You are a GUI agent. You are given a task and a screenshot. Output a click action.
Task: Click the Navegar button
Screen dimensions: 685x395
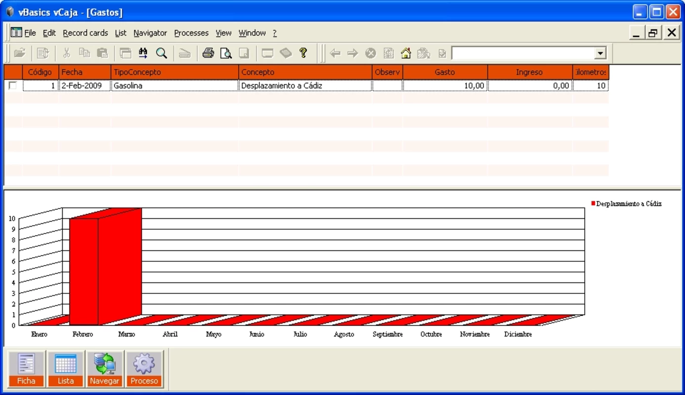pyautogui.click(x=105, y=369)
